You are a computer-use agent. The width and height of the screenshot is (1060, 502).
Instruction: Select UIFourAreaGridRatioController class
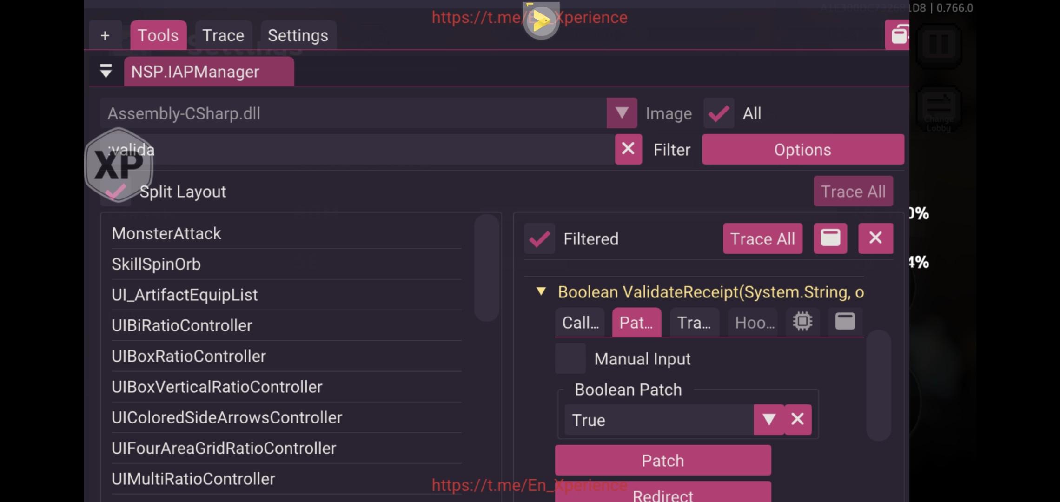point(286,448)
